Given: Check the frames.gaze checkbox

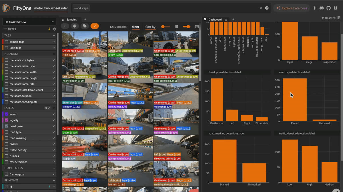Looking at the screenshot, I should tap(7, 174).
